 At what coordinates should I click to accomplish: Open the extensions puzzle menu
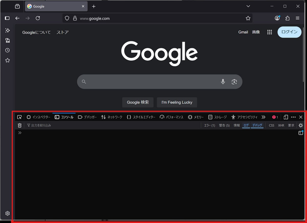[x=288, y=18]
